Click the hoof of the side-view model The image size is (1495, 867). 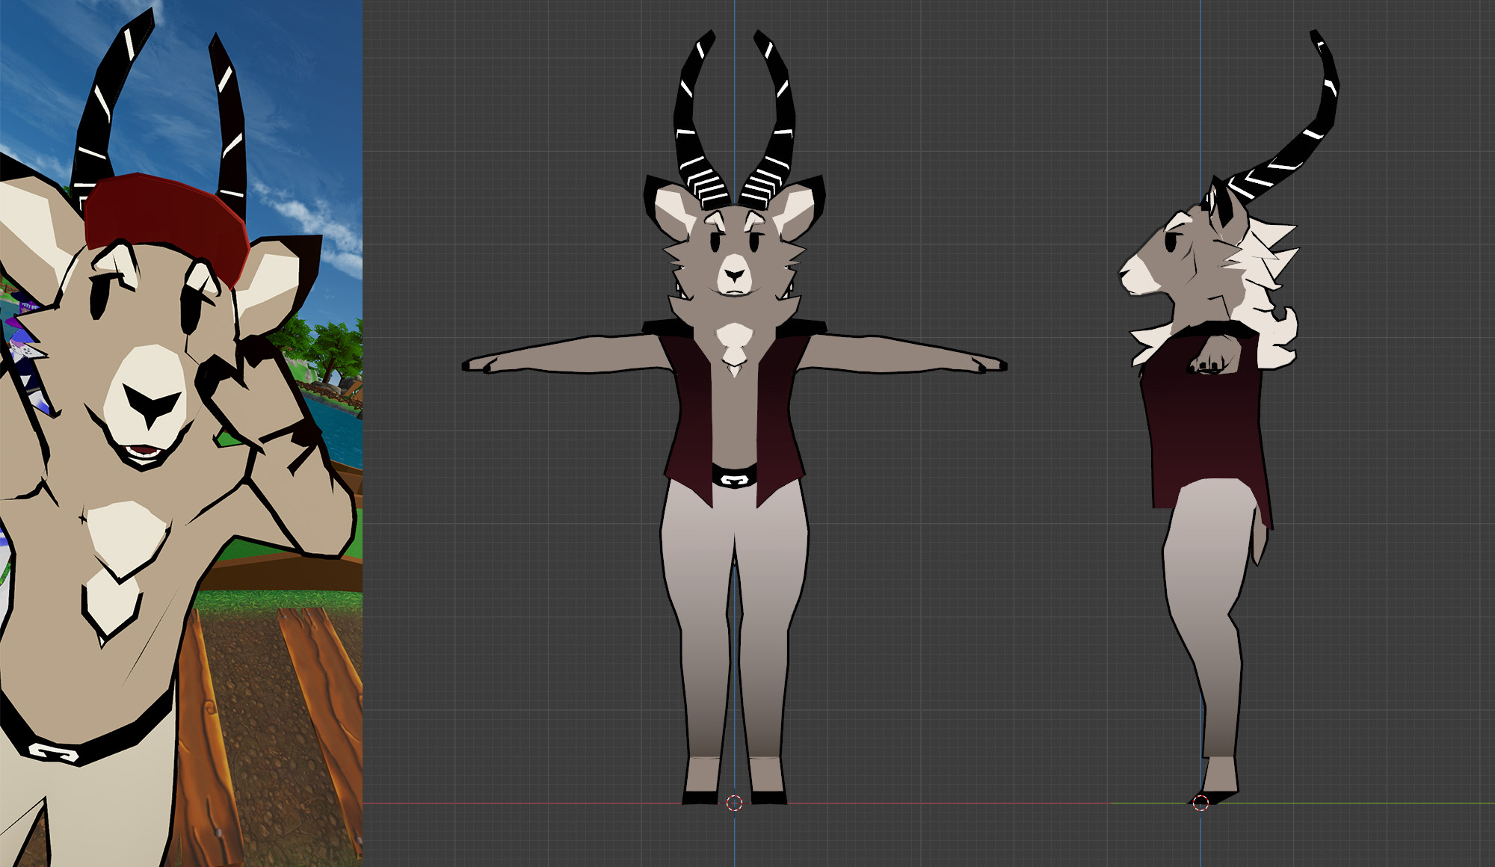click(1217, 796)
